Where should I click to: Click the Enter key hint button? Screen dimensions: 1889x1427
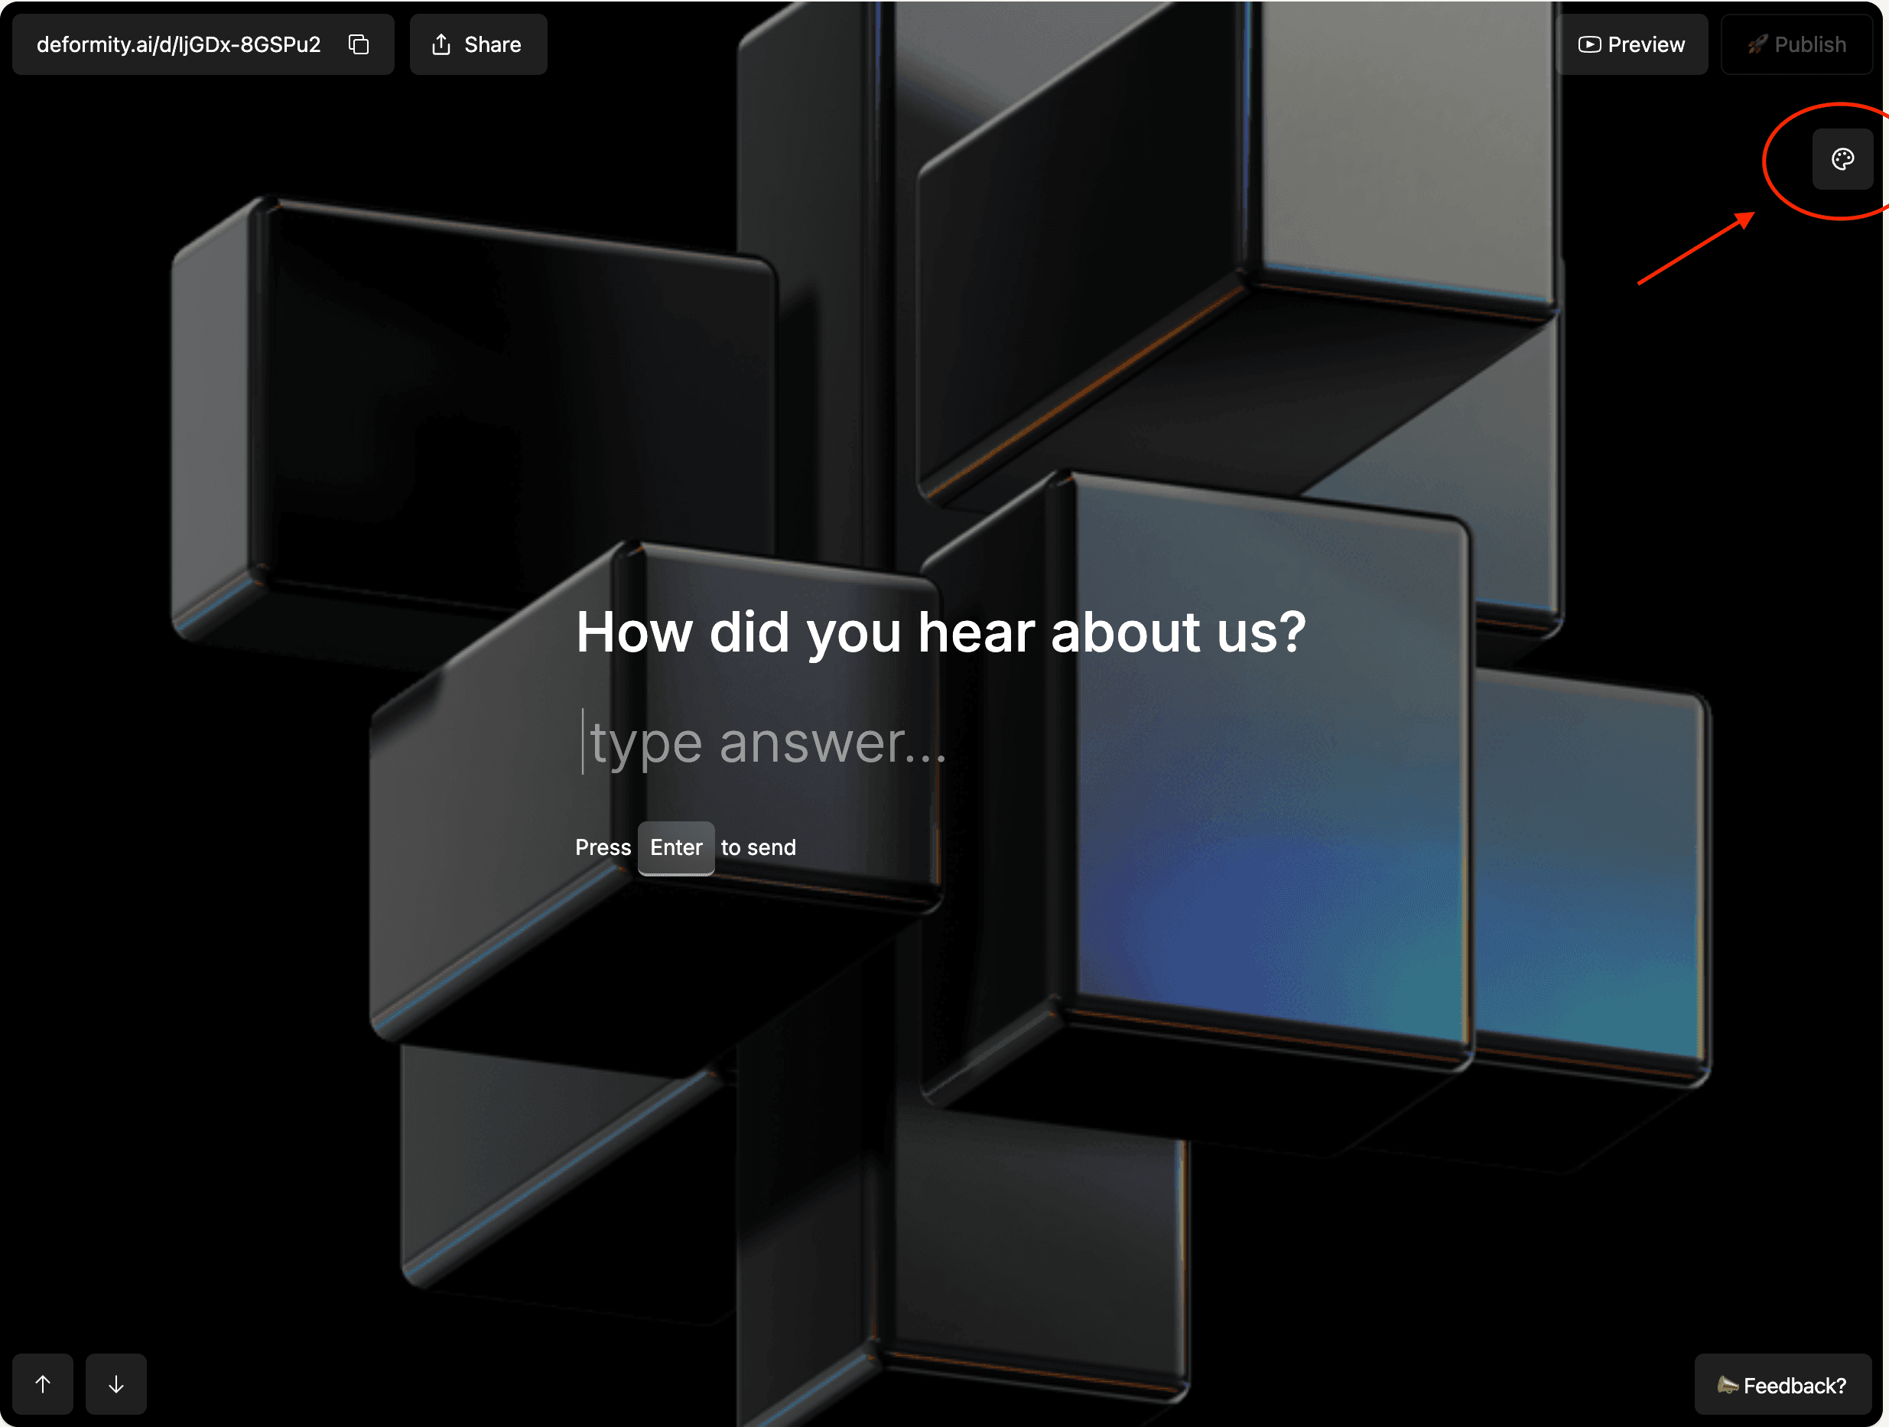point(675,847)
